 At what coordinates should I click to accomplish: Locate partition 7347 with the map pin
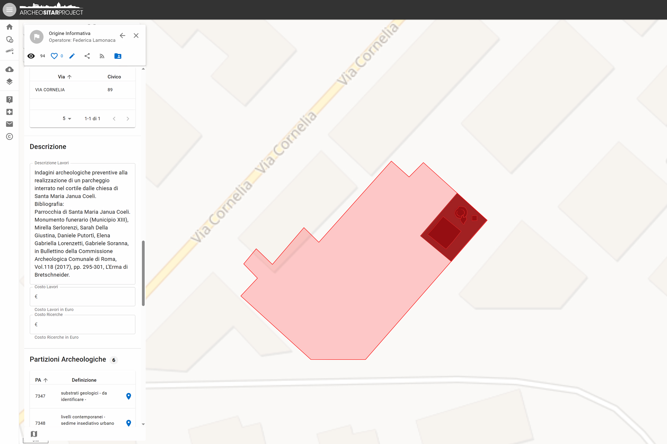tap(128, 396)
